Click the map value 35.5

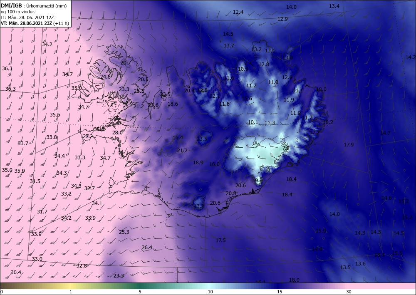coord(55,115)
